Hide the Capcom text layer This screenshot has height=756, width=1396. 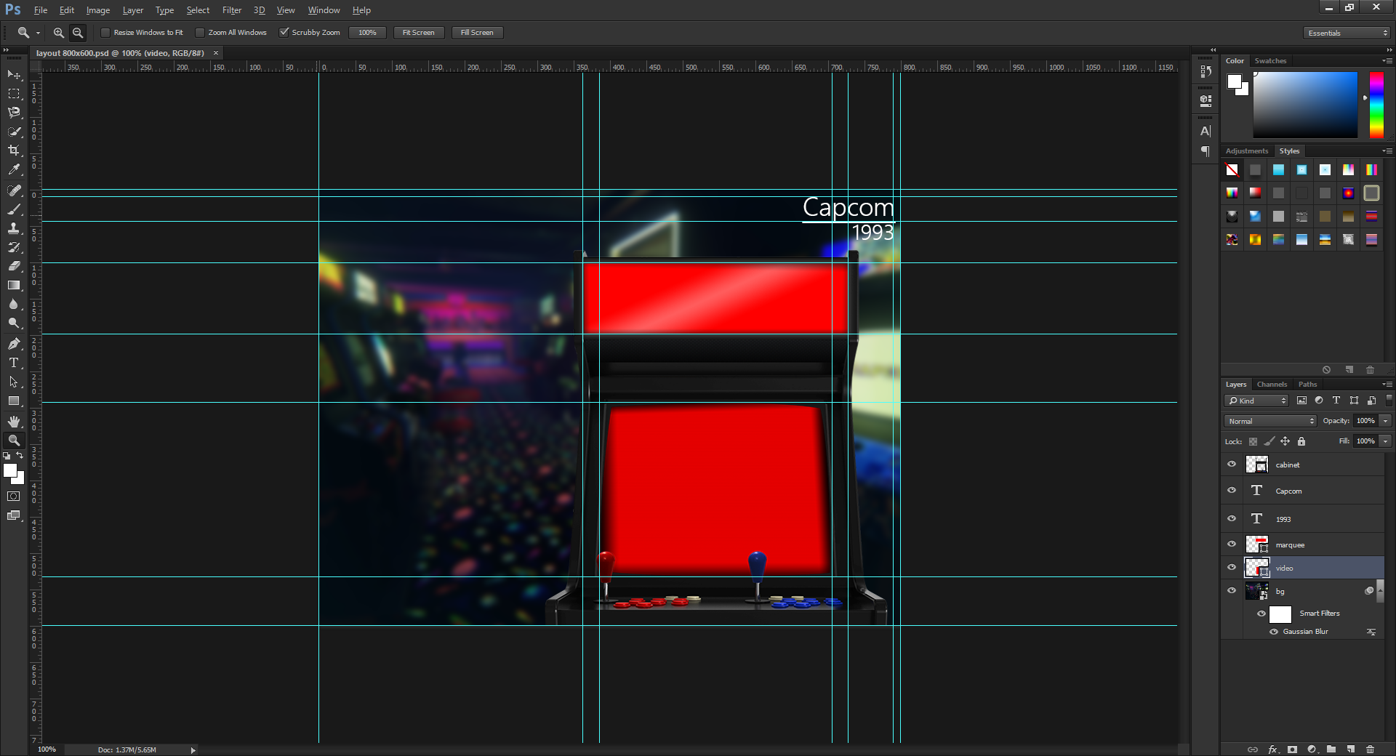click(1232, 490)
